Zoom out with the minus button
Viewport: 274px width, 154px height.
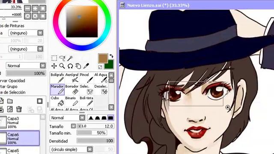(27, 9)
